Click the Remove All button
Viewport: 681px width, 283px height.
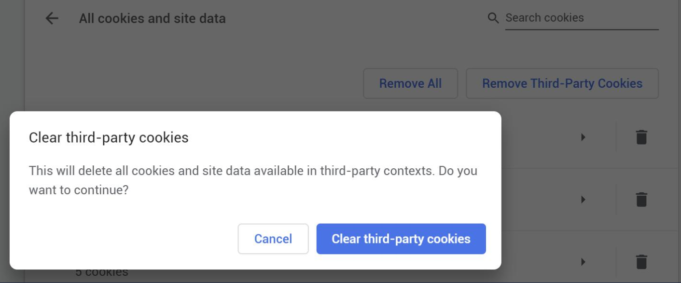click(x=410, y=83)
